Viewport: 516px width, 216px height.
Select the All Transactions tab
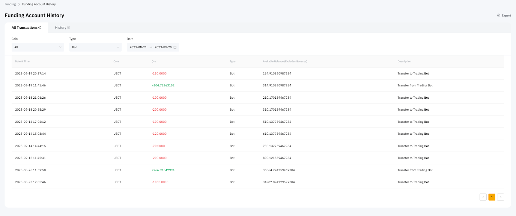[25, 28]
